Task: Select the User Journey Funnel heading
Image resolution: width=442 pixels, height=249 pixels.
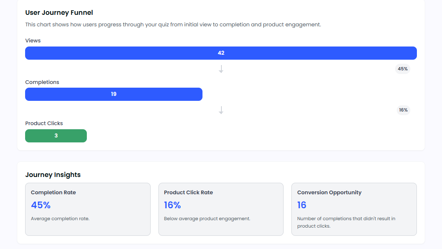Action: (59, 13)
